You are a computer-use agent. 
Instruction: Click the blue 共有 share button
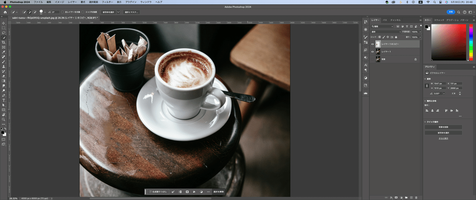pos(450,12)
